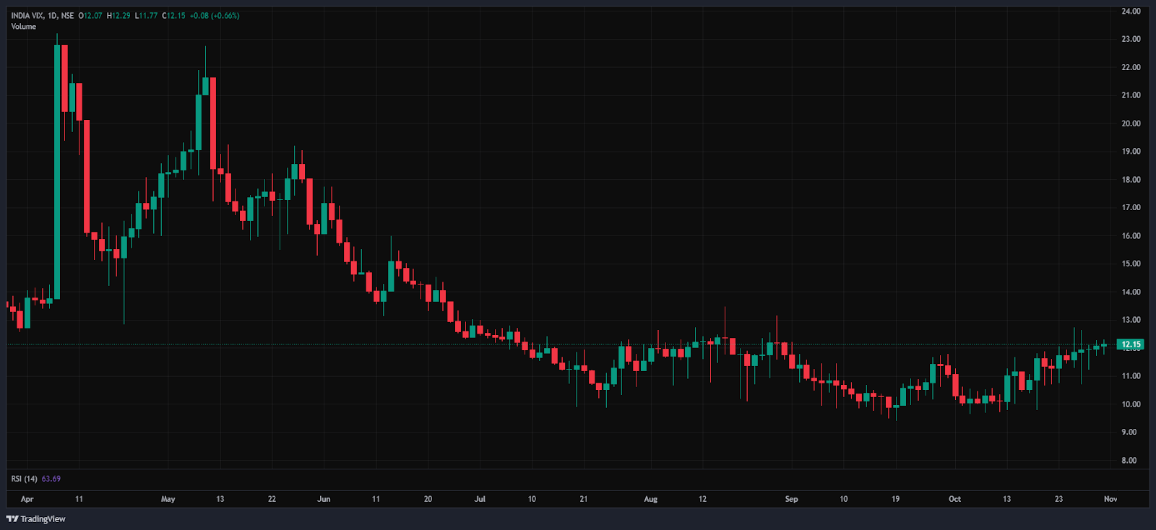Click the 8.00 price axis label

[1129, 461]
